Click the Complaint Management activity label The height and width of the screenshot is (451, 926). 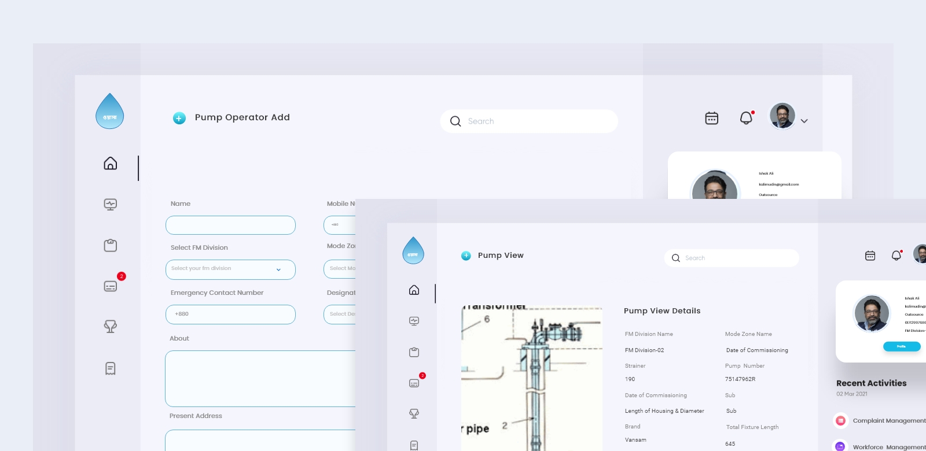point(889,421)
